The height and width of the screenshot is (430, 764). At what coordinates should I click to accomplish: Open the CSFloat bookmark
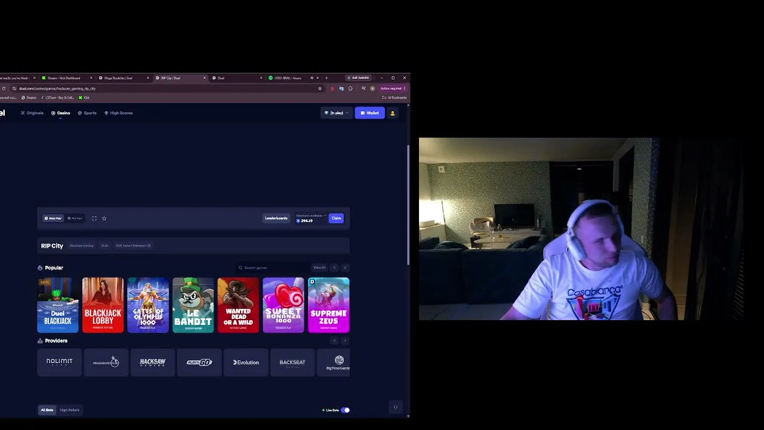tap(57, 97)
